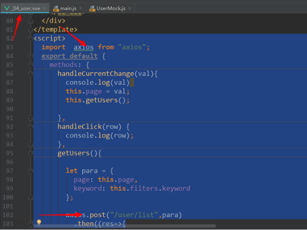Click this.page assignment on line 88
The height and width of the screenshot is (230, 307).
tap(98, 92)
